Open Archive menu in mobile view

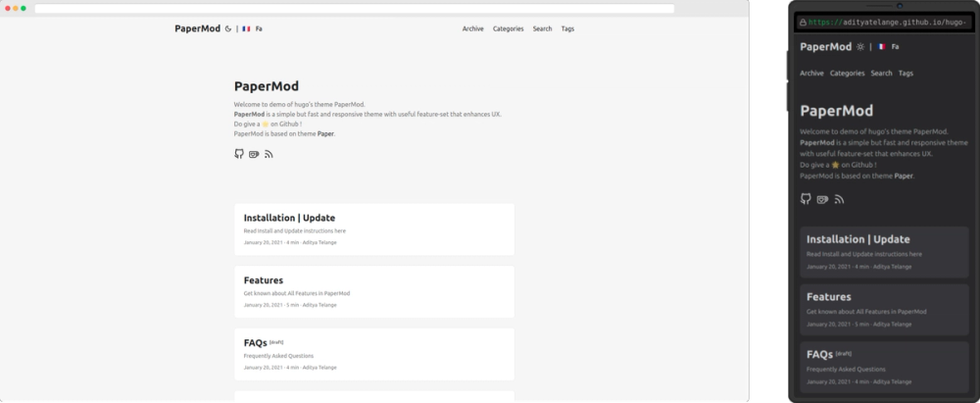click(x=811, y=74)
